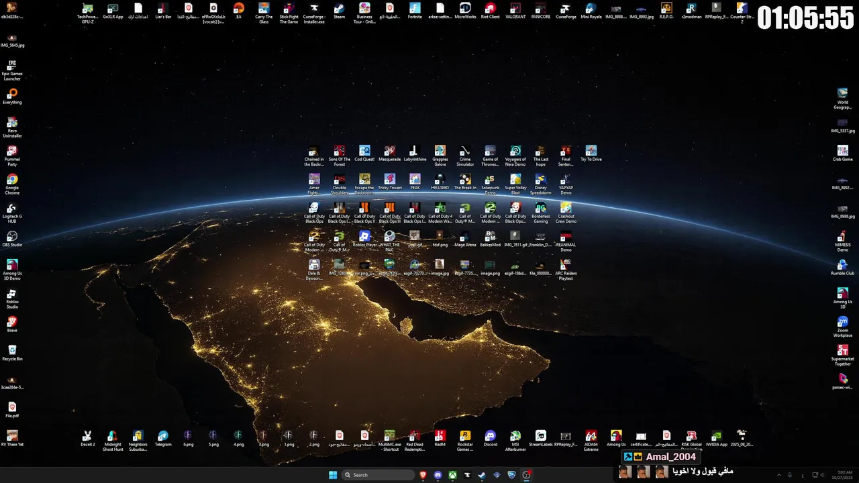Open the Among Us 3D Demo shortcut

click(x=12, y=270)
